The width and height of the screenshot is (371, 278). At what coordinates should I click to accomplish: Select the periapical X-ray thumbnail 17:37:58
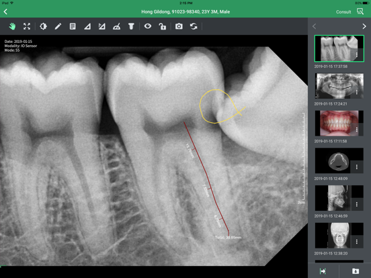pos(339,48)
